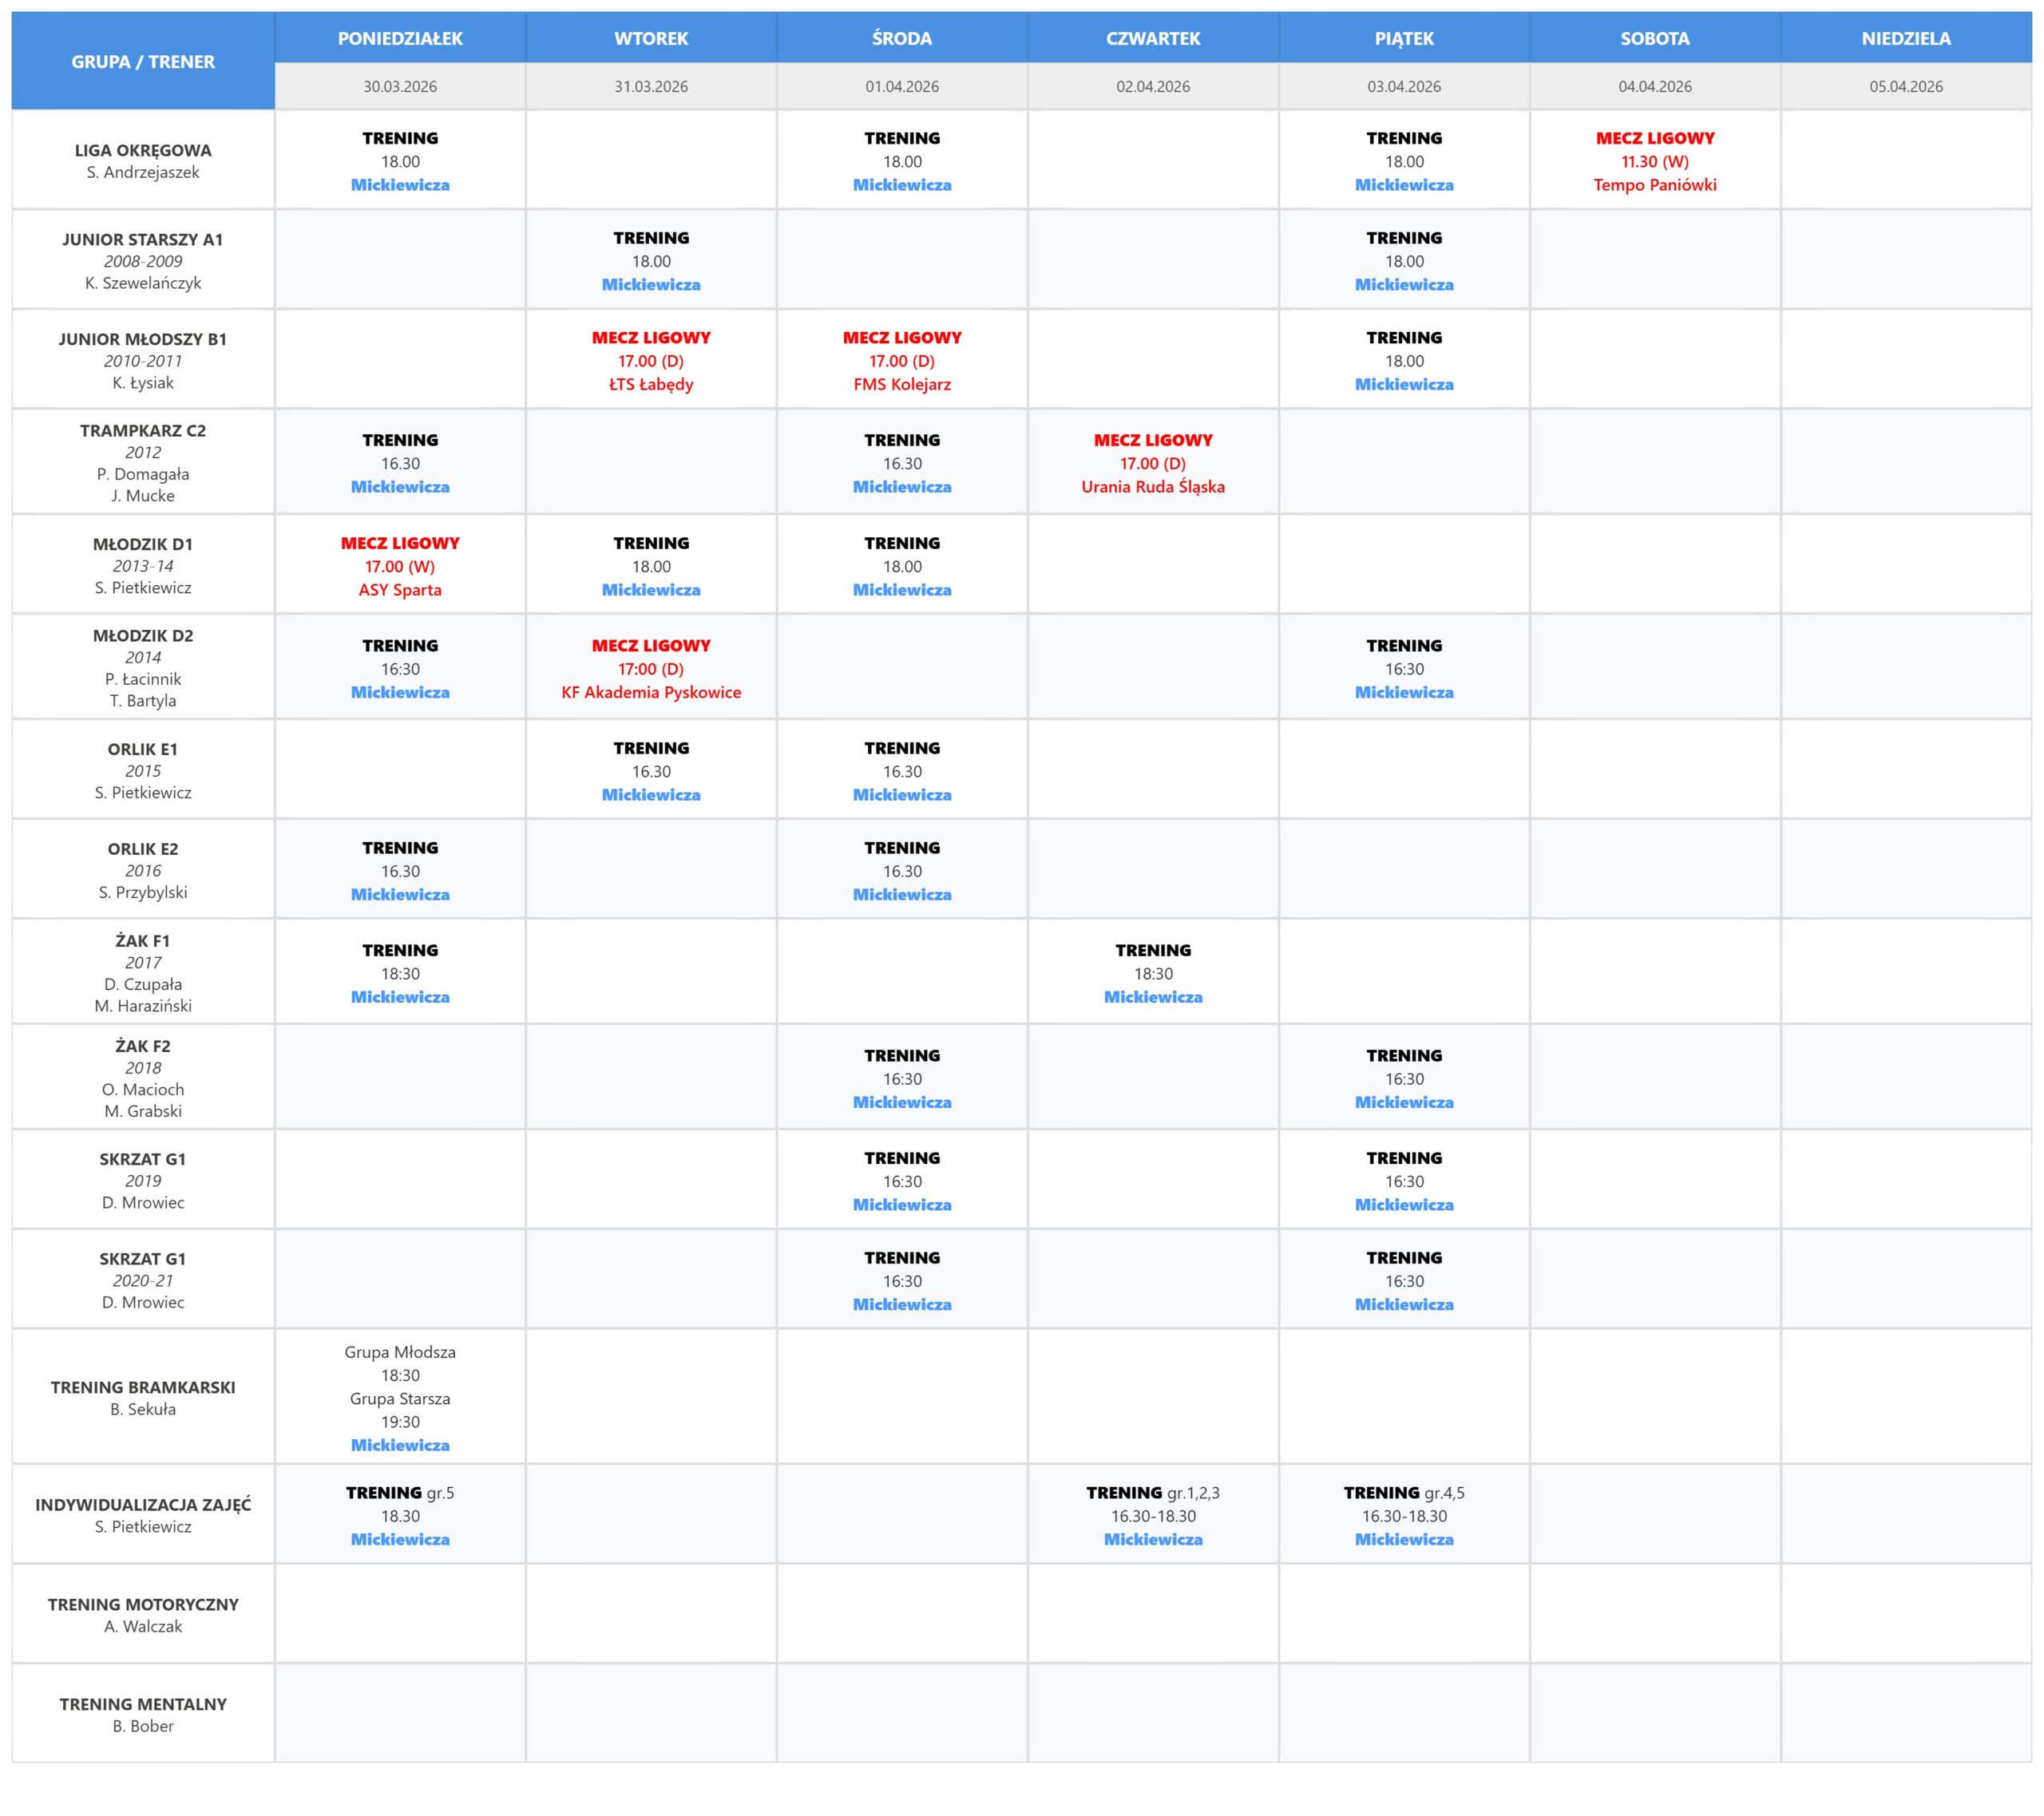This screenshot has height=1816, width=2044.
Task: Click TRENING gr.1,2,3 on Thursday
Action: 1153,1493
